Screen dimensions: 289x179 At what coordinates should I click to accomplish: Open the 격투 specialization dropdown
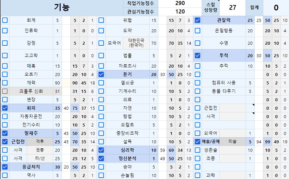point(40,142)
